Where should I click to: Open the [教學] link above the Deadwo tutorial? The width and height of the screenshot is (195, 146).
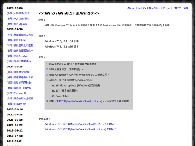pyautogui.click(x=20, y=51)
